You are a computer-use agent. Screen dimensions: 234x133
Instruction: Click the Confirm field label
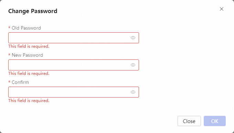[20, 82]
